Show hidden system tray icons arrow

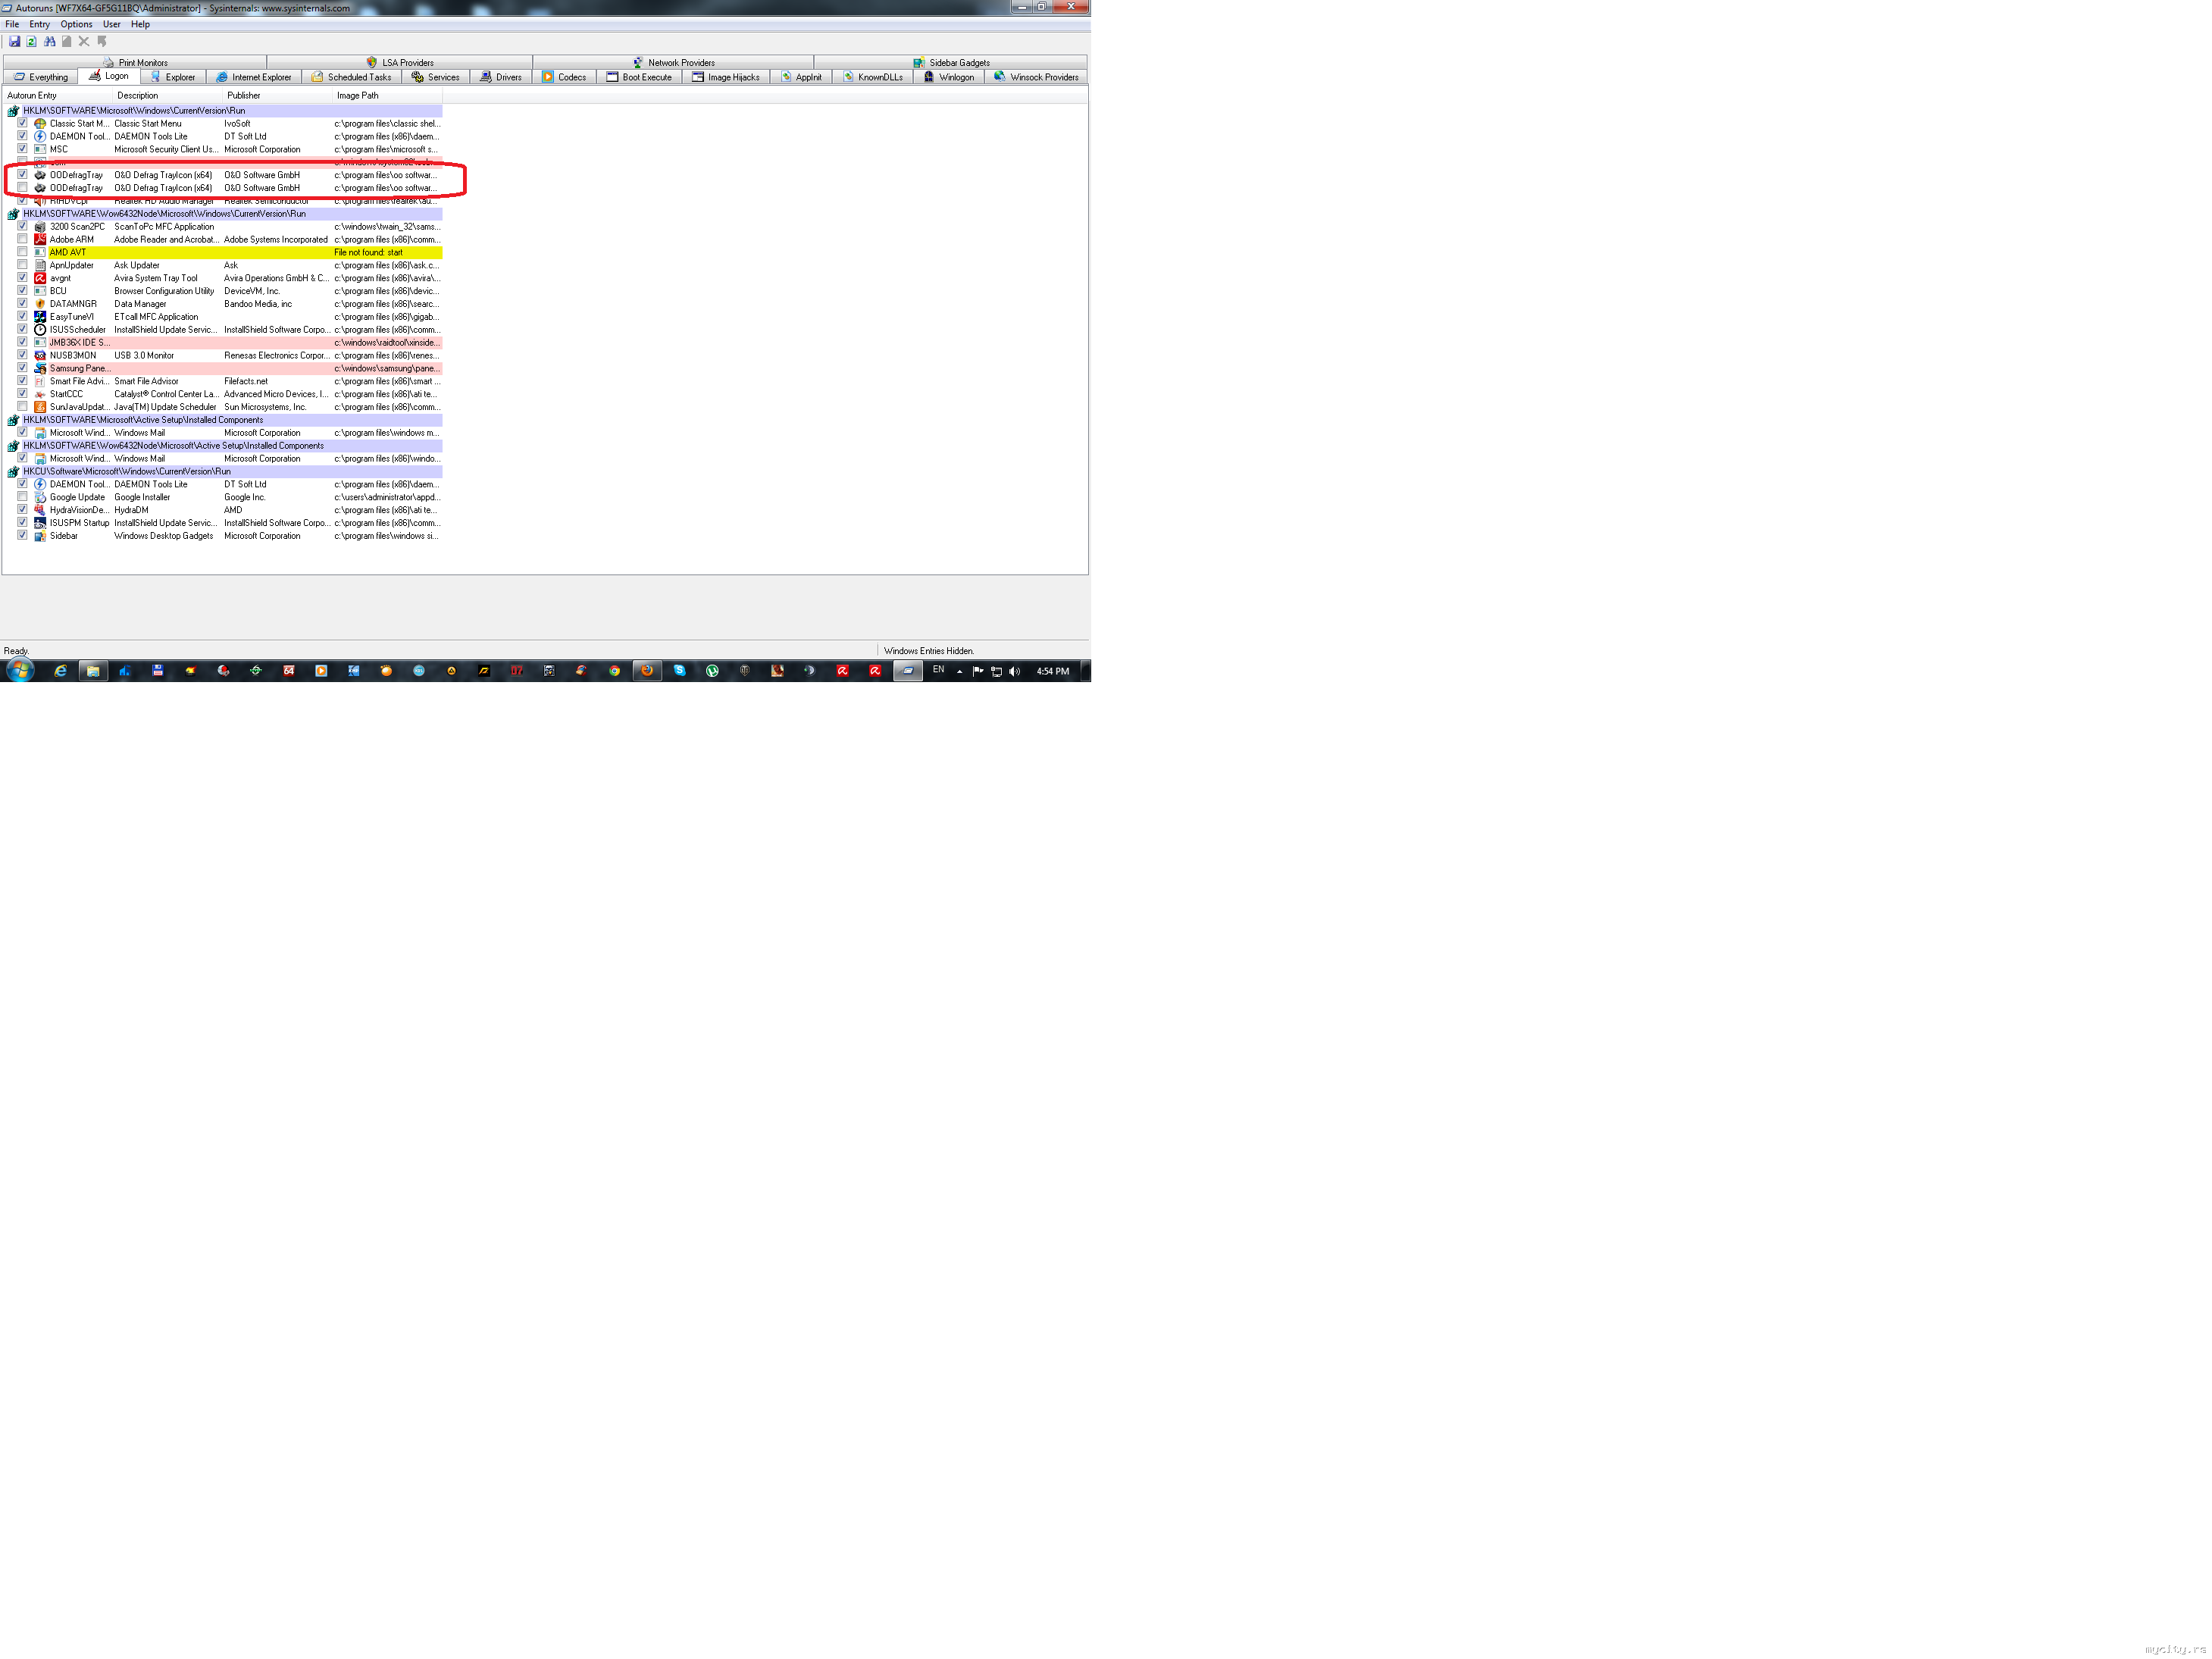(959, 671)
